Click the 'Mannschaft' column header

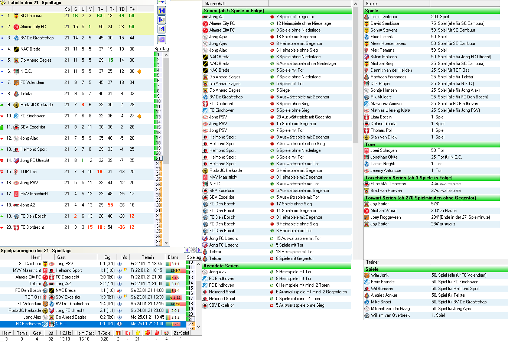point(236,3)
